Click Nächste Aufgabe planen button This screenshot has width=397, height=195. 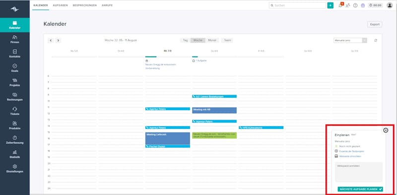pos(360,189)
